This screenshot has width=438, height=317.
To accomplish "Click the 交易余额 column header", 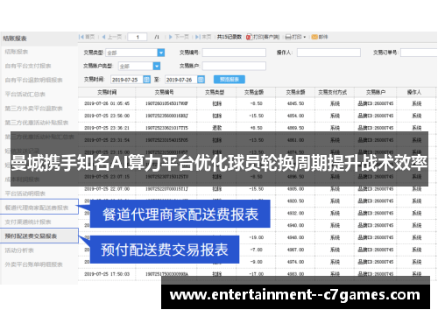I will 295,92.
